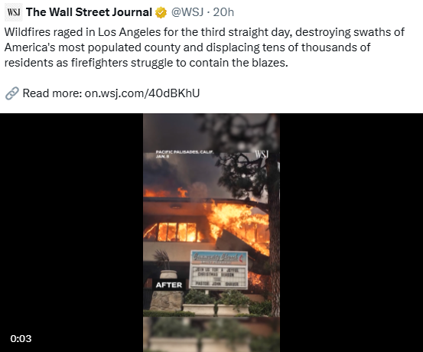Click the "Read more:" text
The height and width of the screenshot is (352, 423).
pos(52,93)
